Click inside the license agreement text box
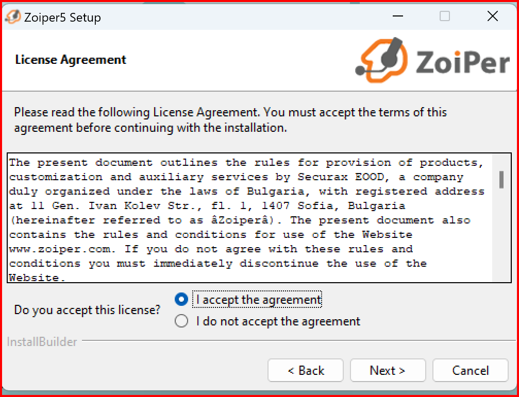 (x=250, y=218)
